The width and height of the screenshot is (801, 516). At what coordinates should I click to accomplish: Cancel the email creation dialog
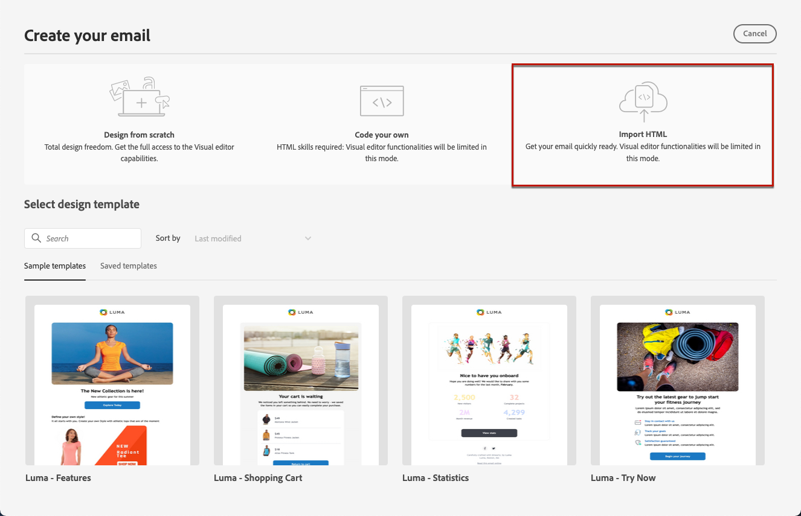click(x=755, y=34)
